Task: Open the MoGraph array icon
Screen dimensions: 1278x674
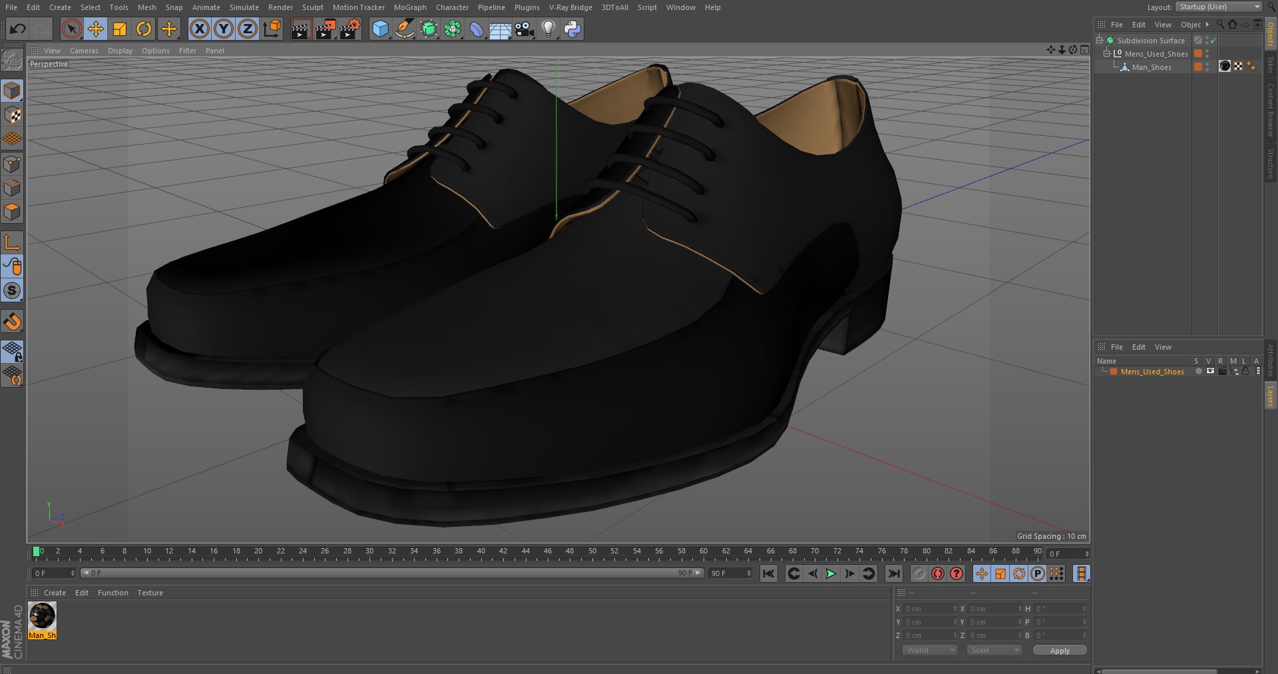Action: tap(453, 29)
